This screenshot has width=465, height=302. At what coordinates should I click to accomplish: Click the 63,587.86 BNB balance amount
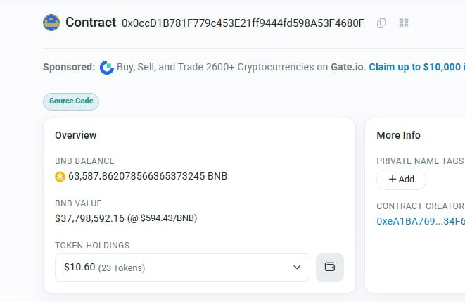pos(147,176)
